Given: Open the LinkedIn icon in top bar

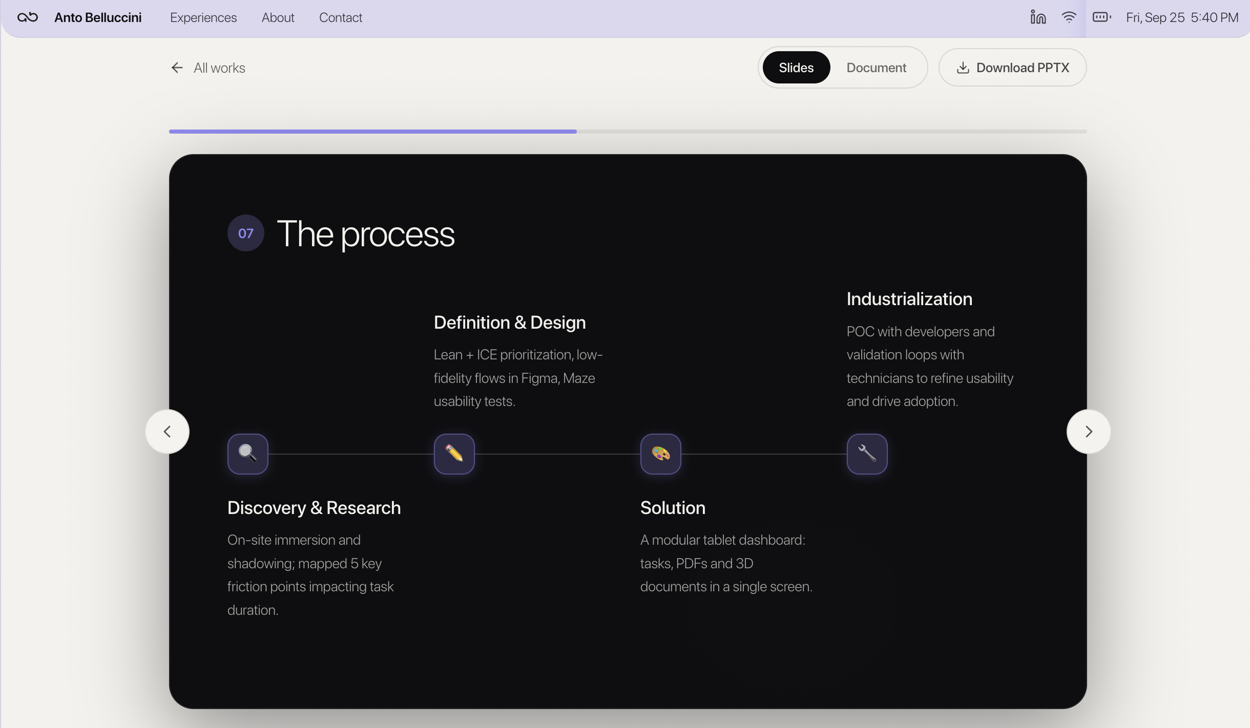Looking at the screenshot, I should [x=1038, y=17].
